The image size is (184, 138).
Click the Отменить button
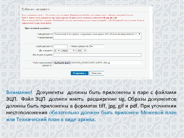click(96, 73)
